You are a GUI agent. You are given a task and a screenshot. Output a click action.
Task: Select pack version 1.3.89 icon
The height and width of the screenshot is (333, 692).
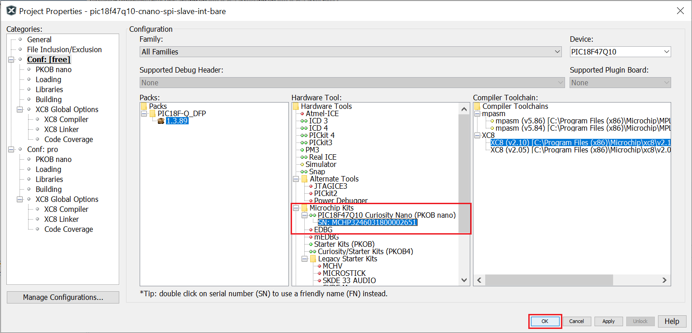coord(161,121)
